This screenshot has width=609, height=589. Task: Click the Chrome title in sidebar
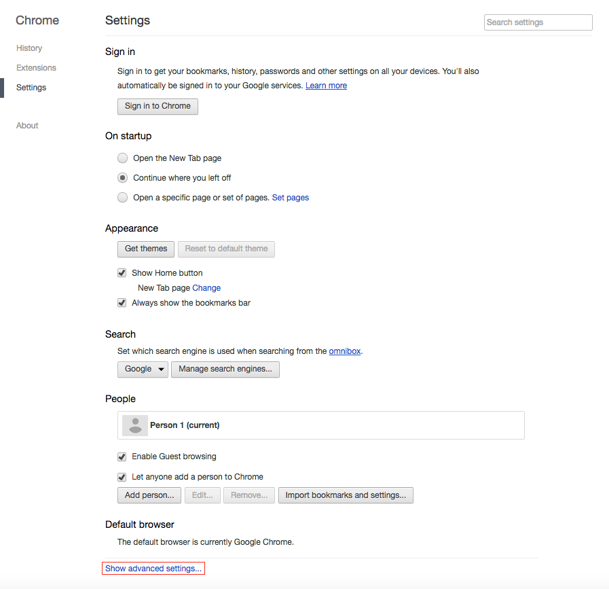pos(37,20)
